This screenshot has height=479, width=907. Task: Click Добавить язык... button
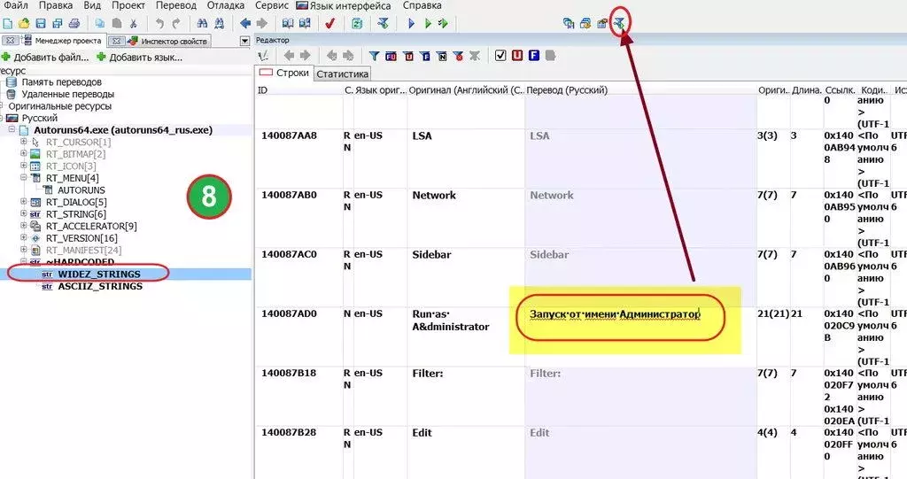[x=139, y=58]
